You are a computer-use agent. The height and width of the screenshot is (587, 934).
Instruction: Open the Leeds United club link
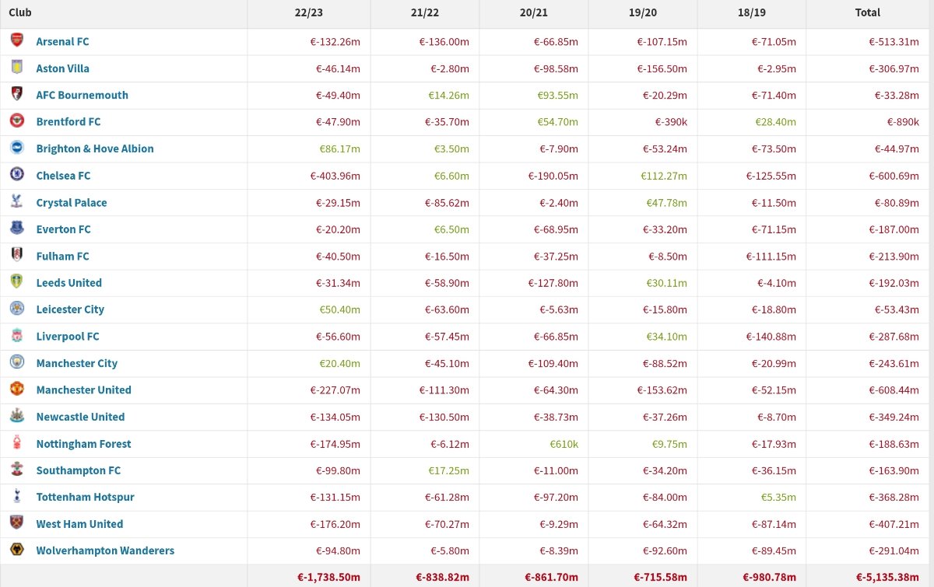[68, 282]
